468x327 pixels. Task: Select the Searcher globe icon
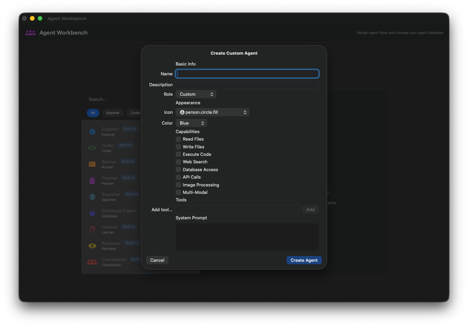(x=92, y=197)
